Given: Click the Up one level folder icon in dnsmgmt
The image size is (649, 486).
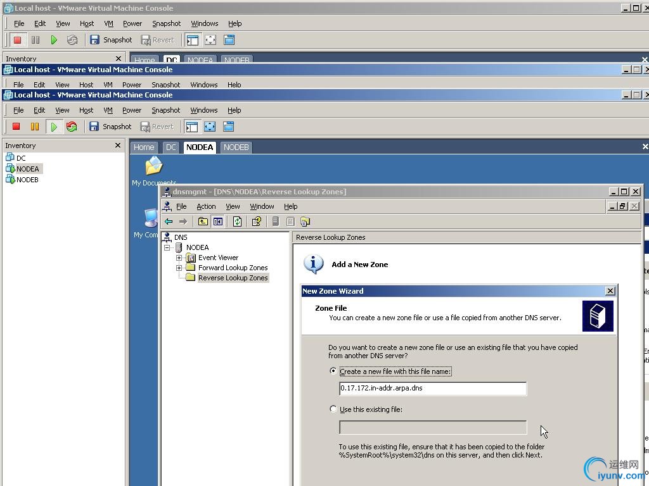Looking at the screenshot, I should pyautogui.click(x=203, y=221).
